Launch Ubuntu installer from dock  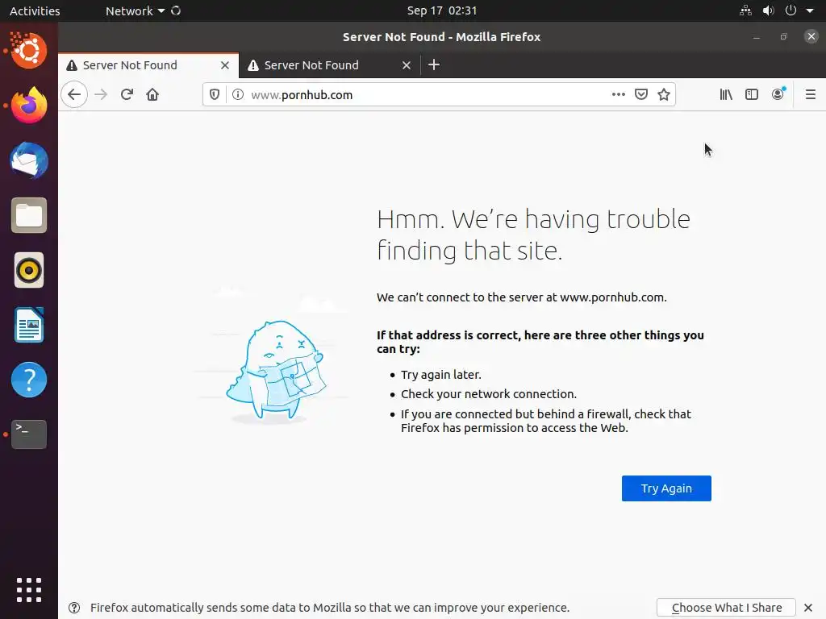tap(28, 51)
